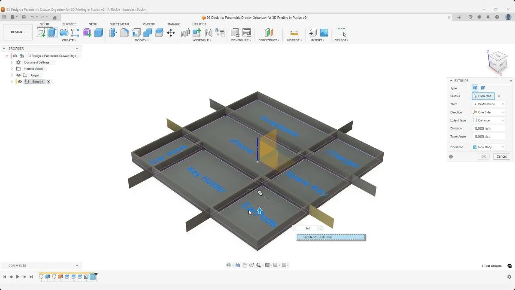Open the MODIFY menu dropdown
This screenshot has height=290, width=515.
[142, 40]
